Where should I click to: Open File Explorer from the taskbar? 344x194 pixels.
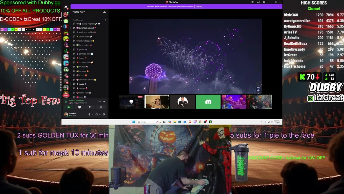pyautogui.click(x=175, y=122)
